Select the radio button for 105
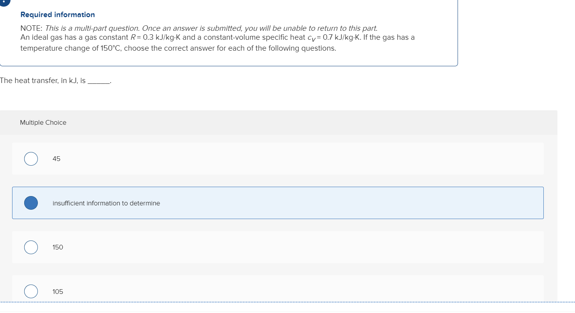The width and height of the screenshot is (575, 313). 31,291
